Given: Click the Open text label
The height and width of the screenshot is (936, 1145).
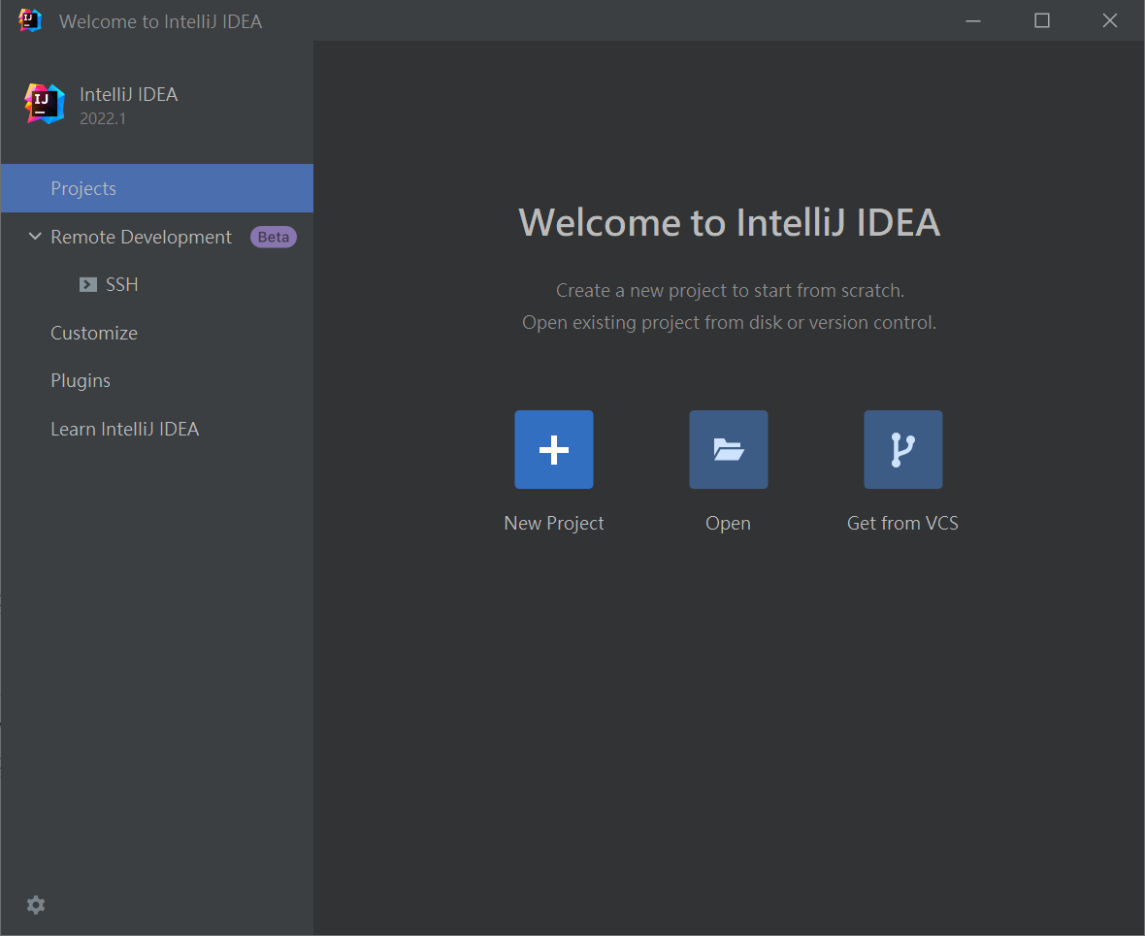Looking at the screenshot, I should tap(728, 523).
